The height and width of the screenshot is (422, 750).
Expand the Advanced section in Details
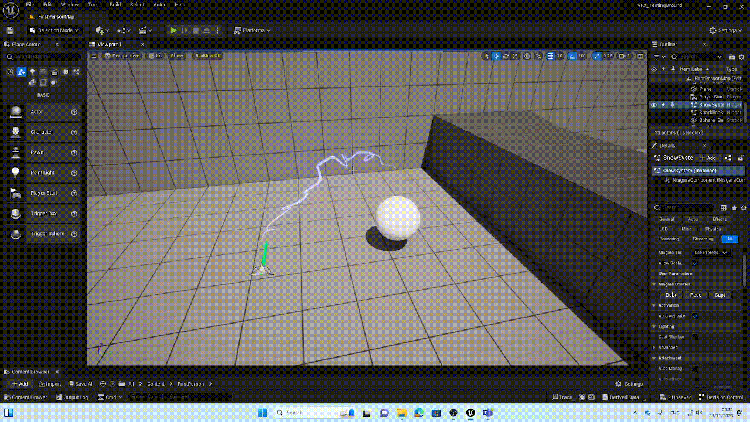pyautogui.click(x=654, y=348)
